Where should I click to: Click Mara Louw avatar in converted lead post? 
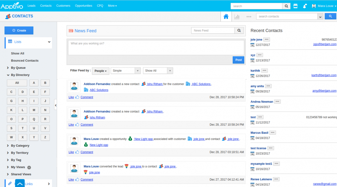point(74,169)
